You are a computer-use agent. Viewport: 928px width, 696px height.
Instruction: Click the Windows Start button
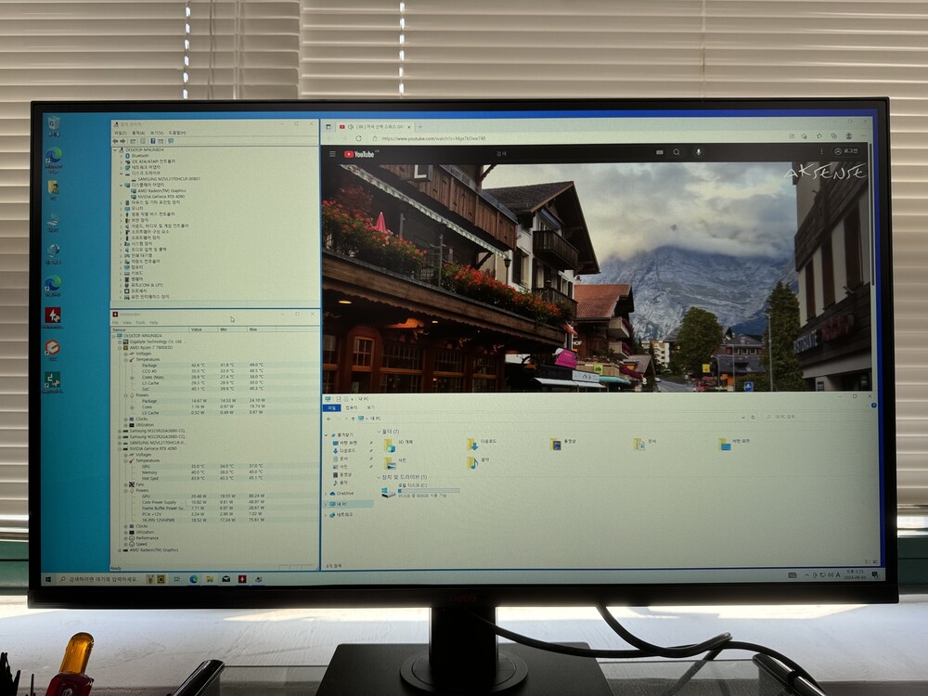point(49,579)
